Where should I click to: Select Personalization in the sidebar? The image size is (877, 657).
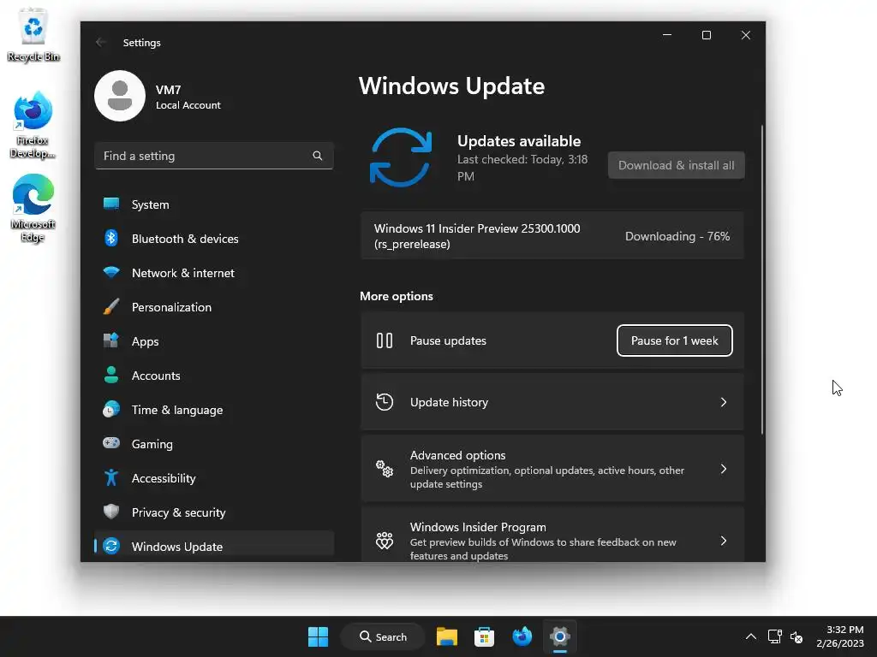[214, 307]
